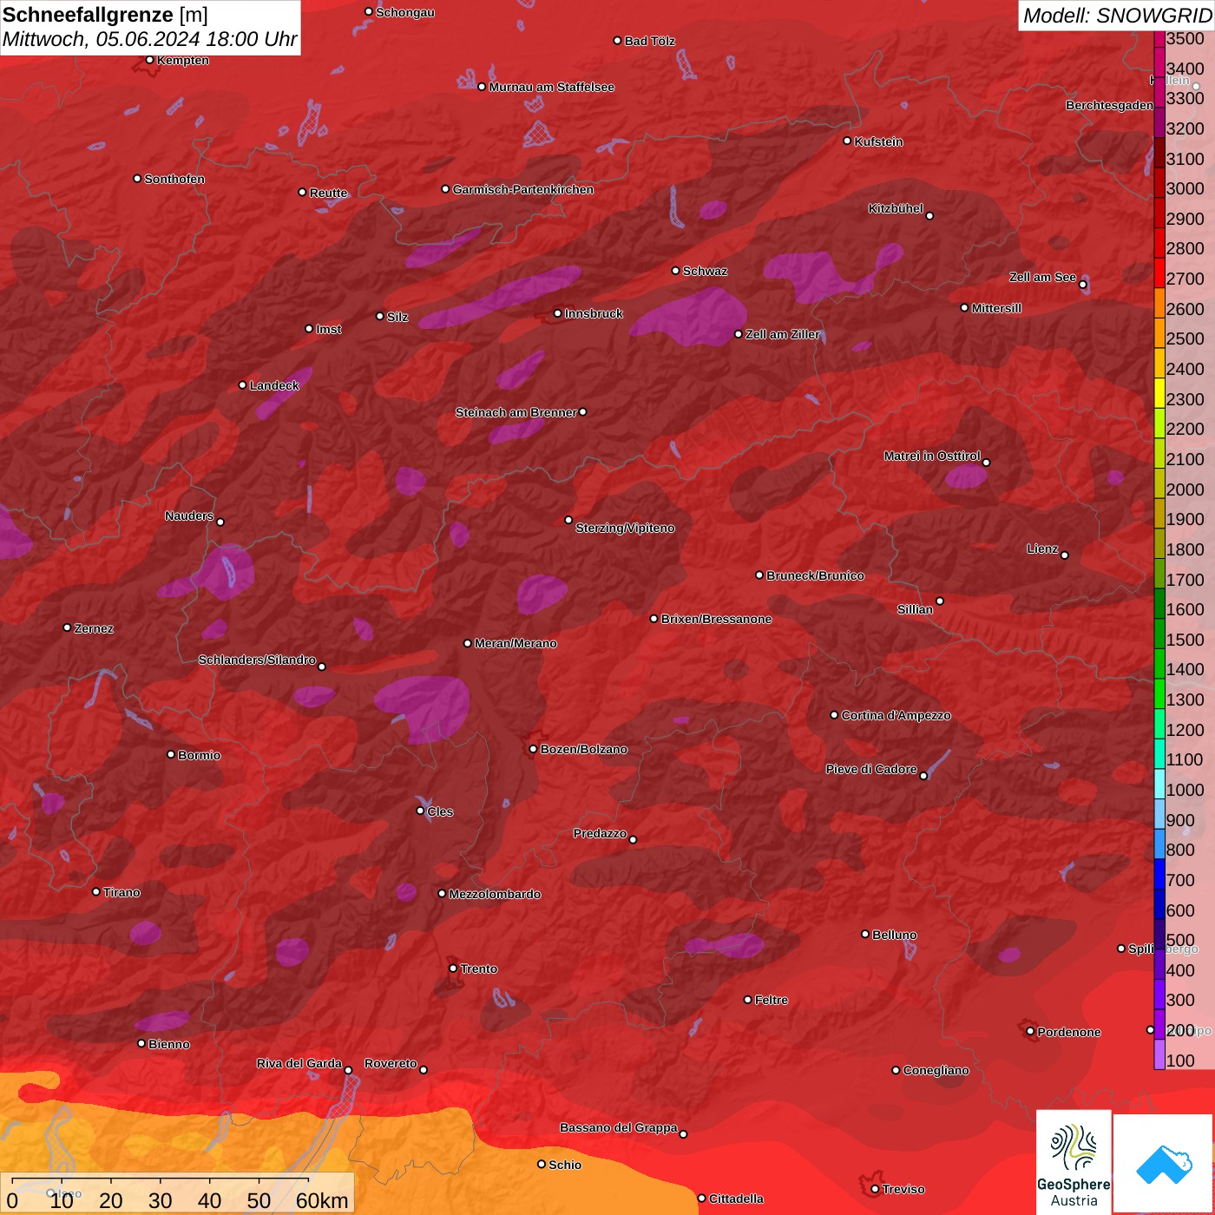Click the Trento city marker
This screenshot has height=1215, width=1215.
coord(453,969)
